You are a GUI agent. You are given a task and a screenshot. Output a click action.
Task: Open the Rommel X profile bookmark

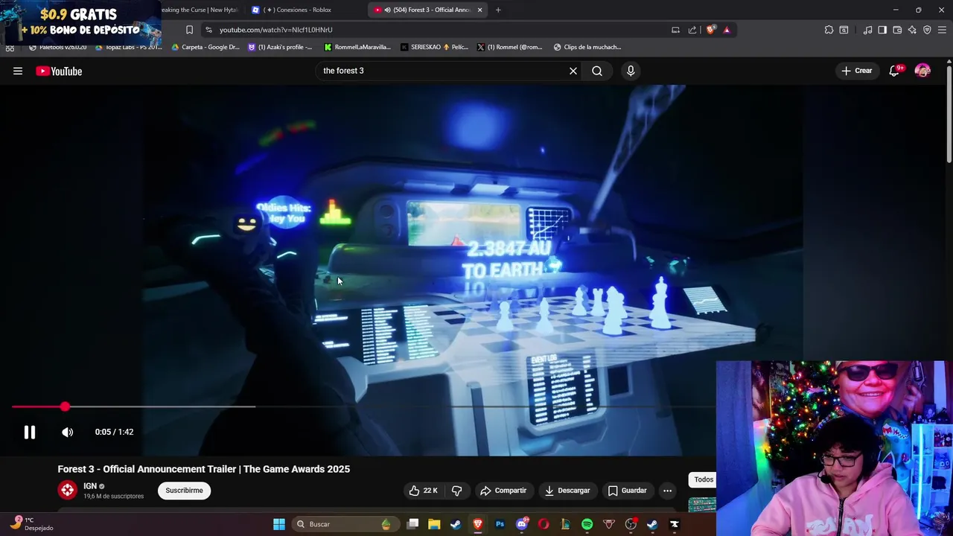pos(510,47)
